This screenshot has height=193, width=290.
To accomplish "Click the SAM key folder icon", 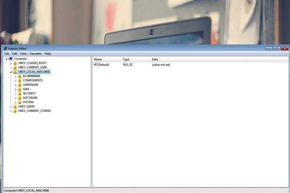I will 20,89.
